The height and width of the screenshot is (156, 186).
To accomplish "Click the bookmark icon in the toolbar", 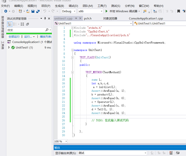I will coord(179,11).
